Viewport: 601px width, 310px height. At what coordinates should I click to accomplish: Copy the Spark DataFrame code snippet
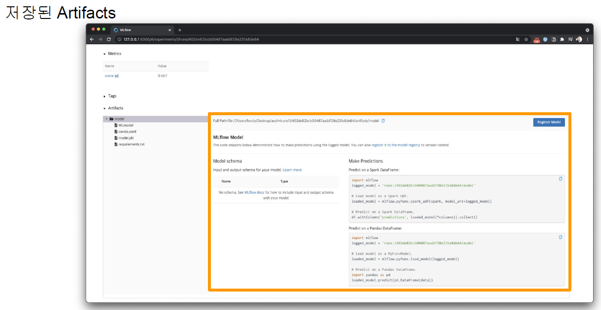[x=560, y=179]
